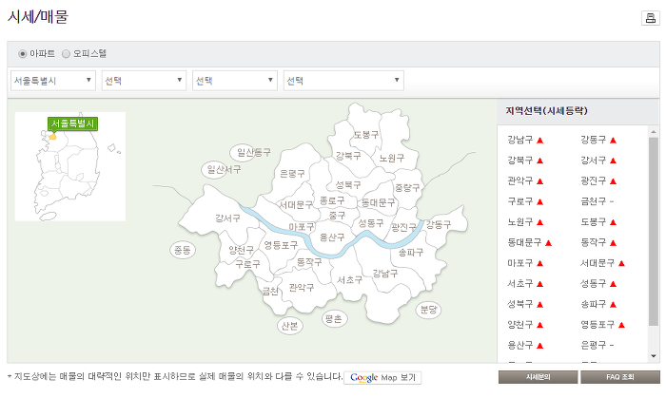Click 강동구 on the Seoul map

[439, 224]
